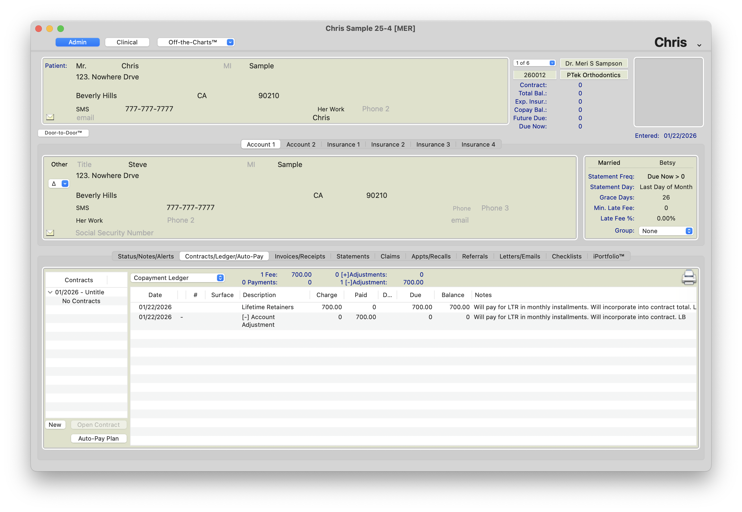Open the Statements tab
Screen dimensions: 742x512
352,256
